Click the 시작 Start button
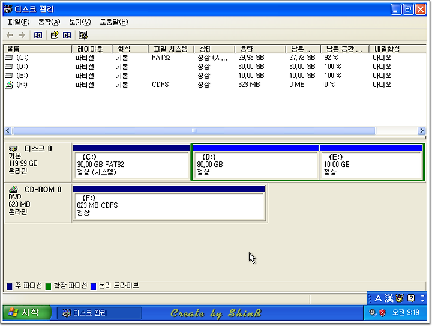This screenshot has width=432, height=326. click(27, 313)
